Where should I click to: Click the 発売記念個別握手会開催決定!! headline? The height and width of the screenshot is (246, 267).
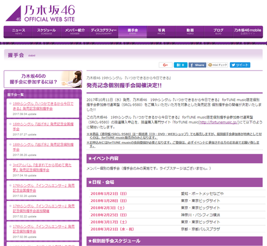pyautogui.click(x=124, y=85)
